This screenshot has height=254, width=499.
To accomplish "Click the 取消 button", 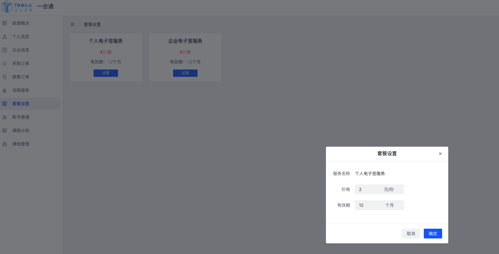I will pyautogui.click(x=411, y=234).
